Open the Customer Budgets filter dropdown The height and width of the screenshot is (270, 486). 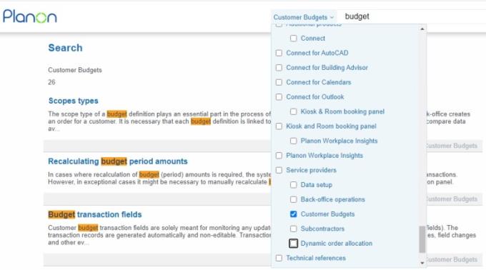[x=304, y=17]
